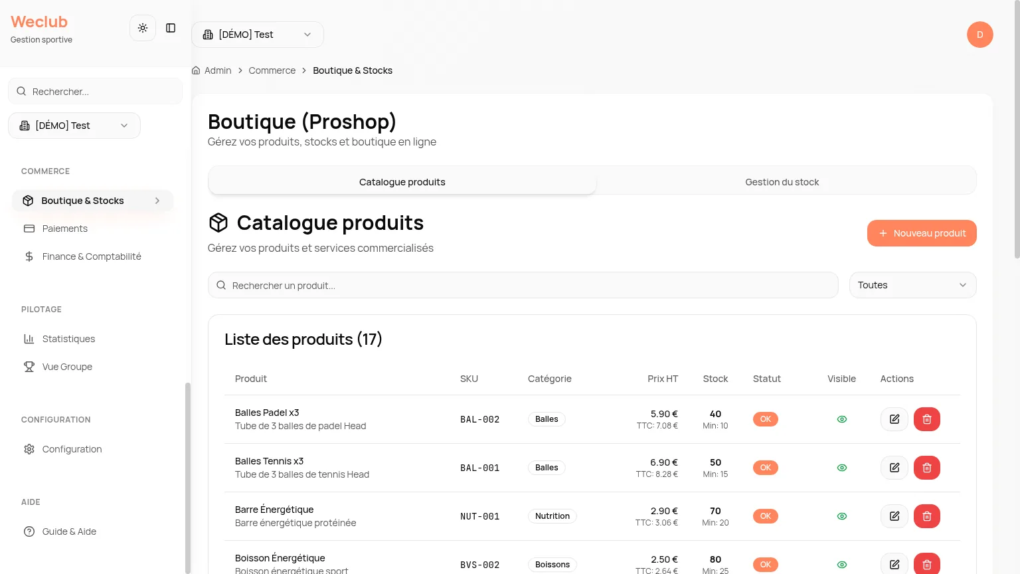Go to Admin breadcrumb link

coord(218,70)
